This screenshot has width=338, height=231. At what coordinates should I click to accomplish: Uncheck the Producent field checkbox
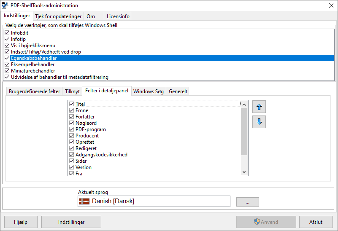pyautogui.click(x=72, y=136)
